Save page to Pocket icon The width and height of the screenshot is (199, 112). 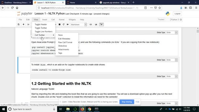(155, 8)
